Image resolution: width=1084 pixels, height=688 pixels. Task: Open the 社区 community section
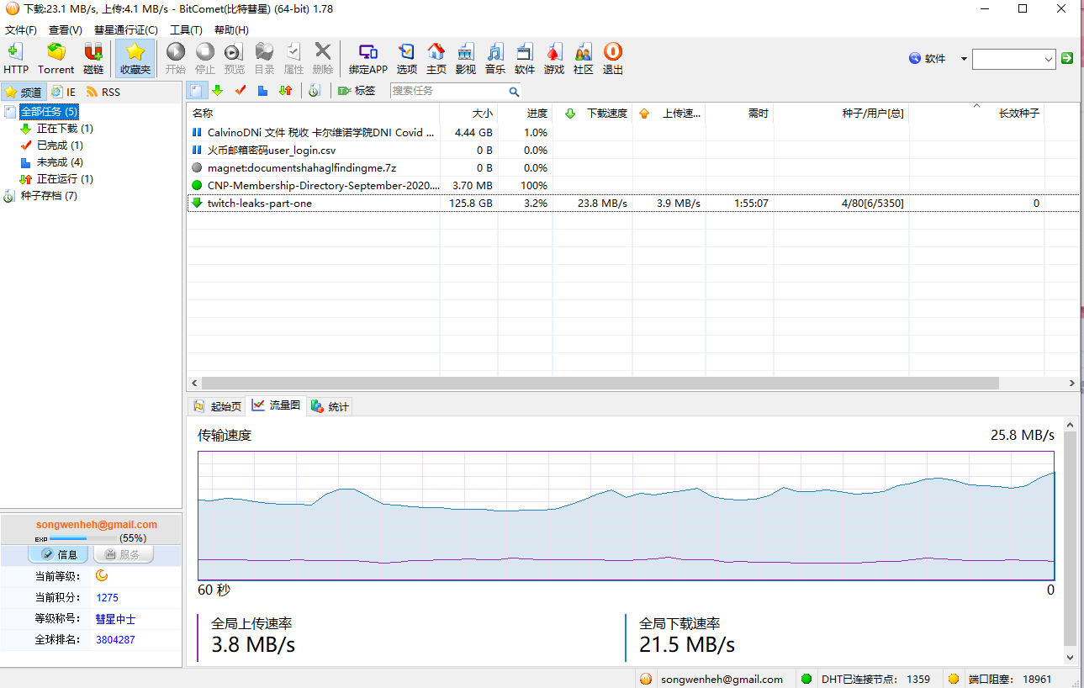point(584,59)
